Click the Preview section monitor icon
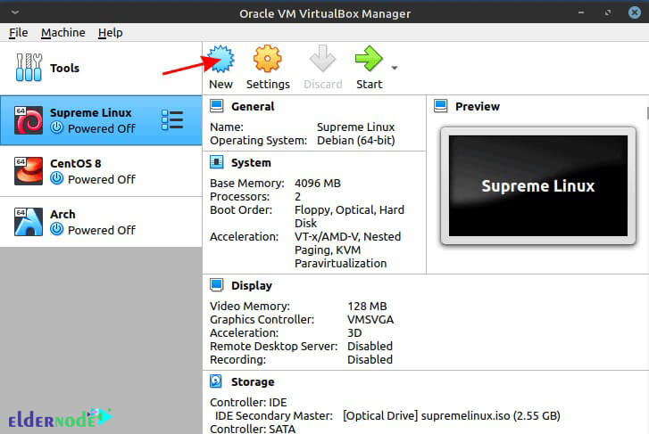The height and width of the screenshot is (434, 649). [441, 106]
